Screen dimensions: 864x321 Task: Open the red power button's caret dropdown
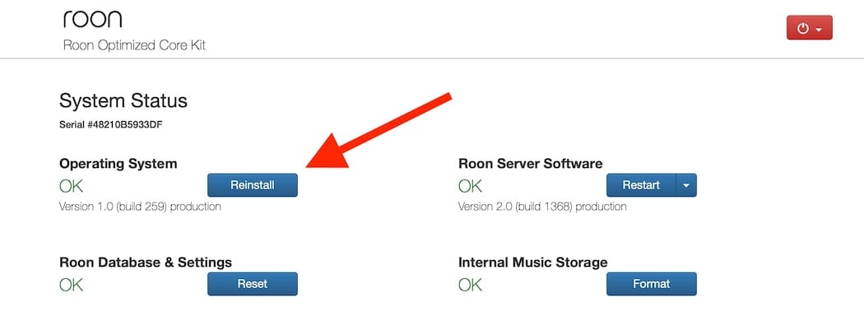point(819,29)
